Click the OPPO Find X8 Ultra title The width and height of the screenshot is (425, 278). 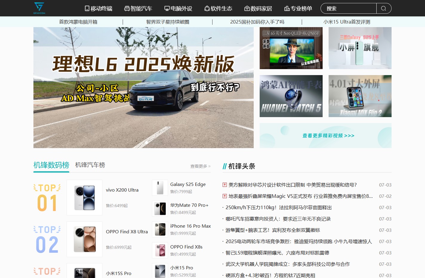tap(127, 232)
